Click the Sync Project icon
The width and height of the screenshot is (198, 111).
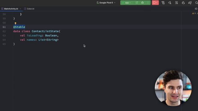(x=176, y=3)
